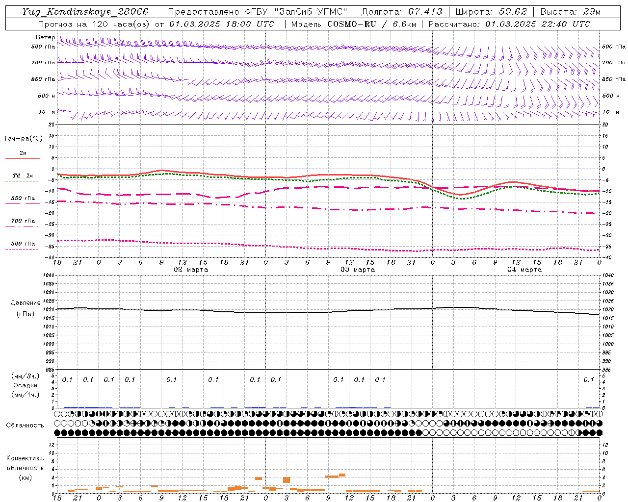Click the Широта: 59.62 latitude value
Screen dimensions: 628x502
[x=491, y=12]
